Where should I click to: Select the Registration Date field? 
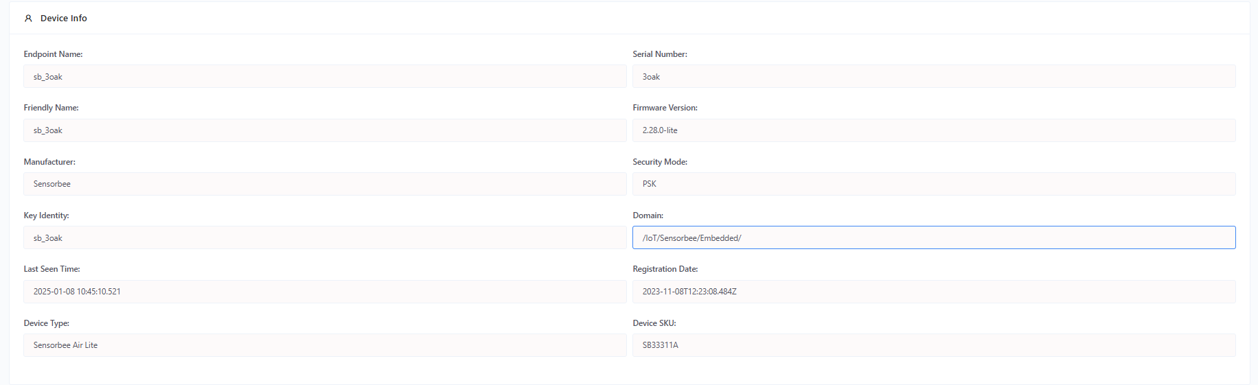[934, 292]
